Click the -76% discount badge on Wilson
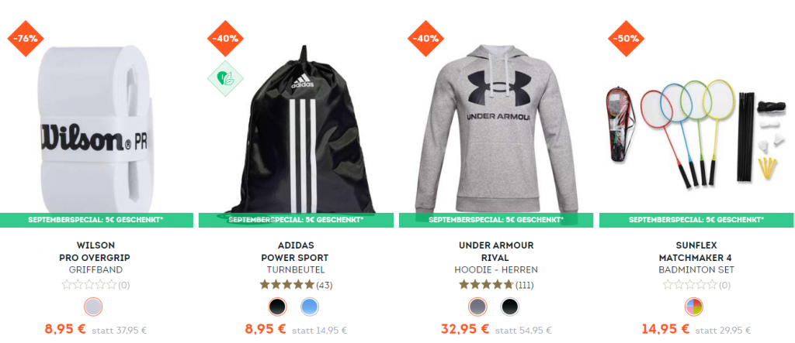Screen dimensions: 795x343 pos(26,39)
